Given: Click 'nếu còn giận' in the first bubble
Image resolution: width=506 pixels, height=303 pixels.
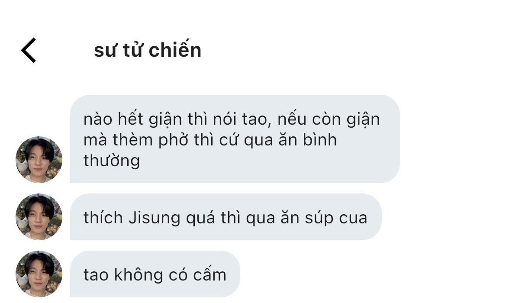Looking at the screenshot, I should (329, 119).
